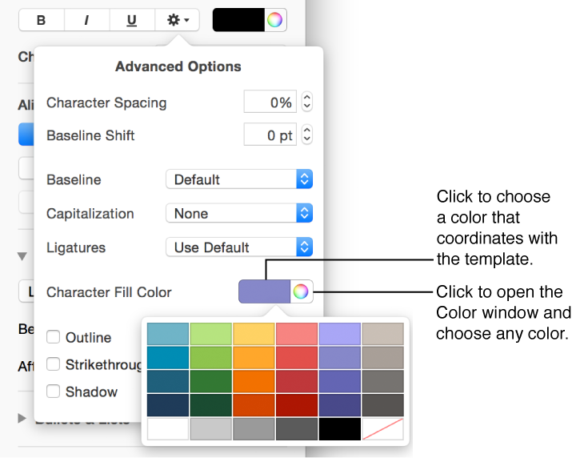The height and width of the screenshot is (458, 576).
Task: Select the slate blue swatch in third row
Action: click(168, 382)
